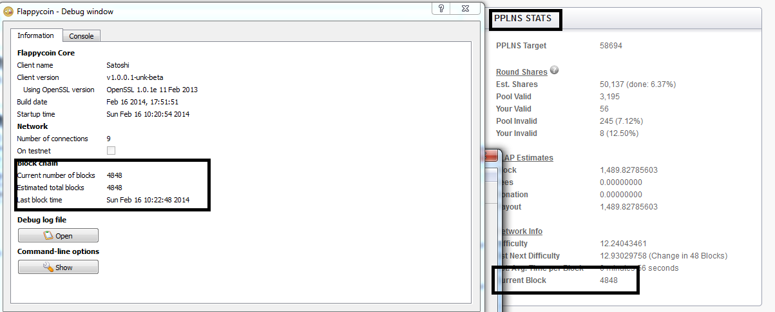Click the Flappycoin app icon in title bar
The width and height of the screenshot is (775, 312).
click(x=8, y=11)
